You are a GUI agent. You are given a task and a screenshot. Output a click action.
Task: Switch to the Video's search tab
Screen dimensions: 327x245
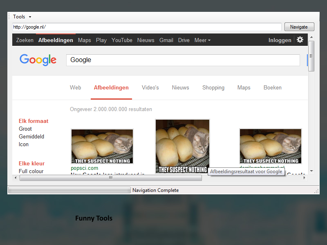pos(150,87)
